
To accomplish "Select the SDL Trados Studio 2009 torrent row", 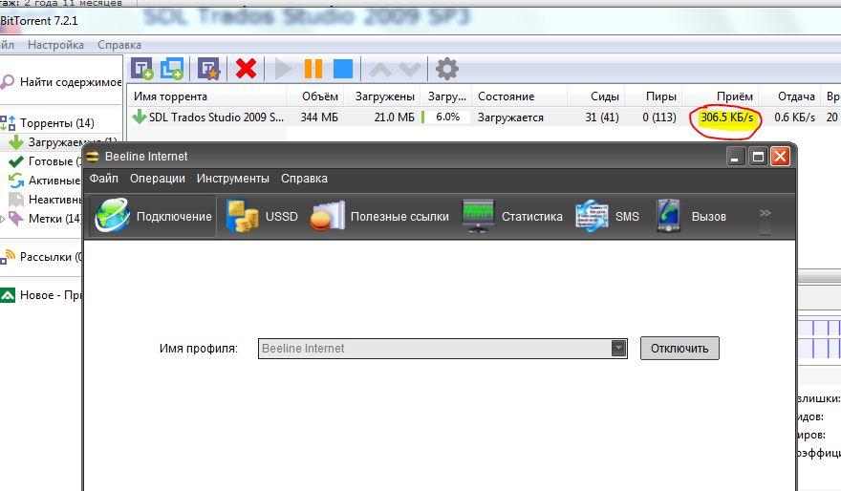I will coord(483,117).
